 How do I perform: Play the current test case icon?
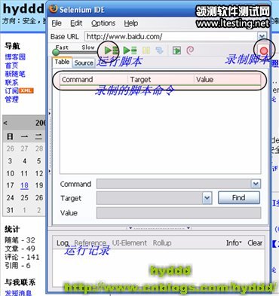pos(130,50)
